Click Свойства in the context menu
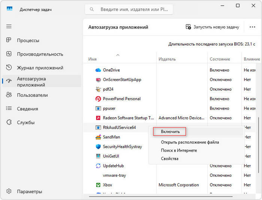 [x=170, y=159]
